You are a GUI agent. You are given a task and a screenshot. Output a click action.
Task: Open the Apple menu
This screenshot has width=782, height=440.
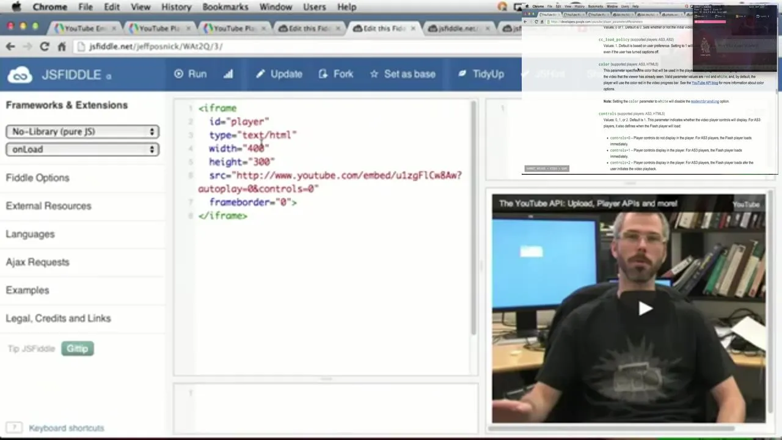(x=16, y=7)
